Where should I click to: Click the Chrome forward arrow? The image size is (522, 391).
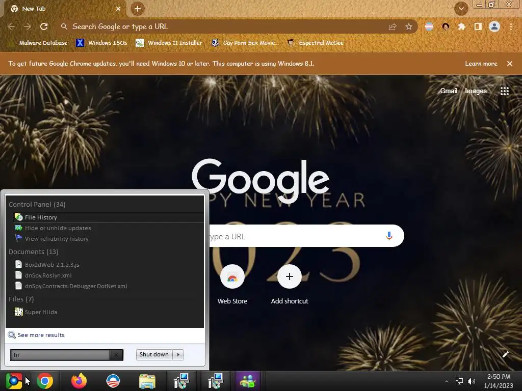28,26
